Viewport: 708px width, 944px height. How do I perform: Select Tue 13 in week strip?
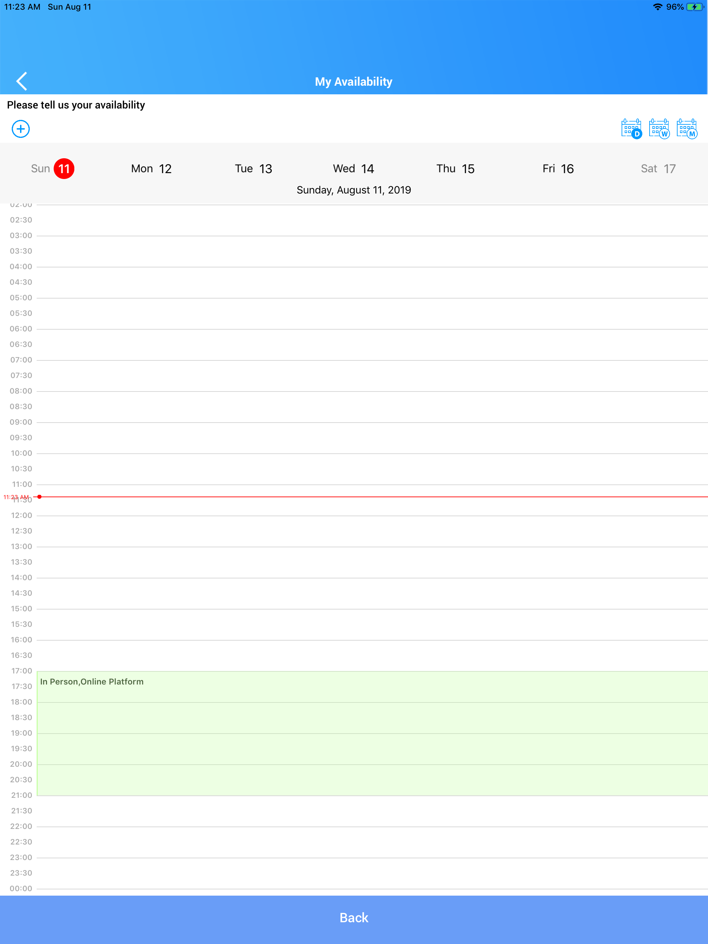tap(253, 169)
